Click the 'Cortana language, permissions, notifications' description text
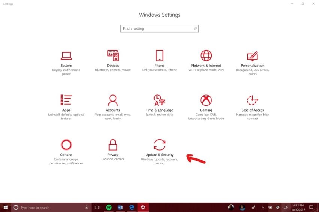 (x=66, y=161)
